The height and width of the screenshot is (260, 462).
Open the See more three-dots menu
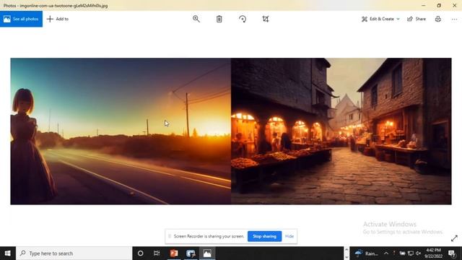tap(454, 19)
